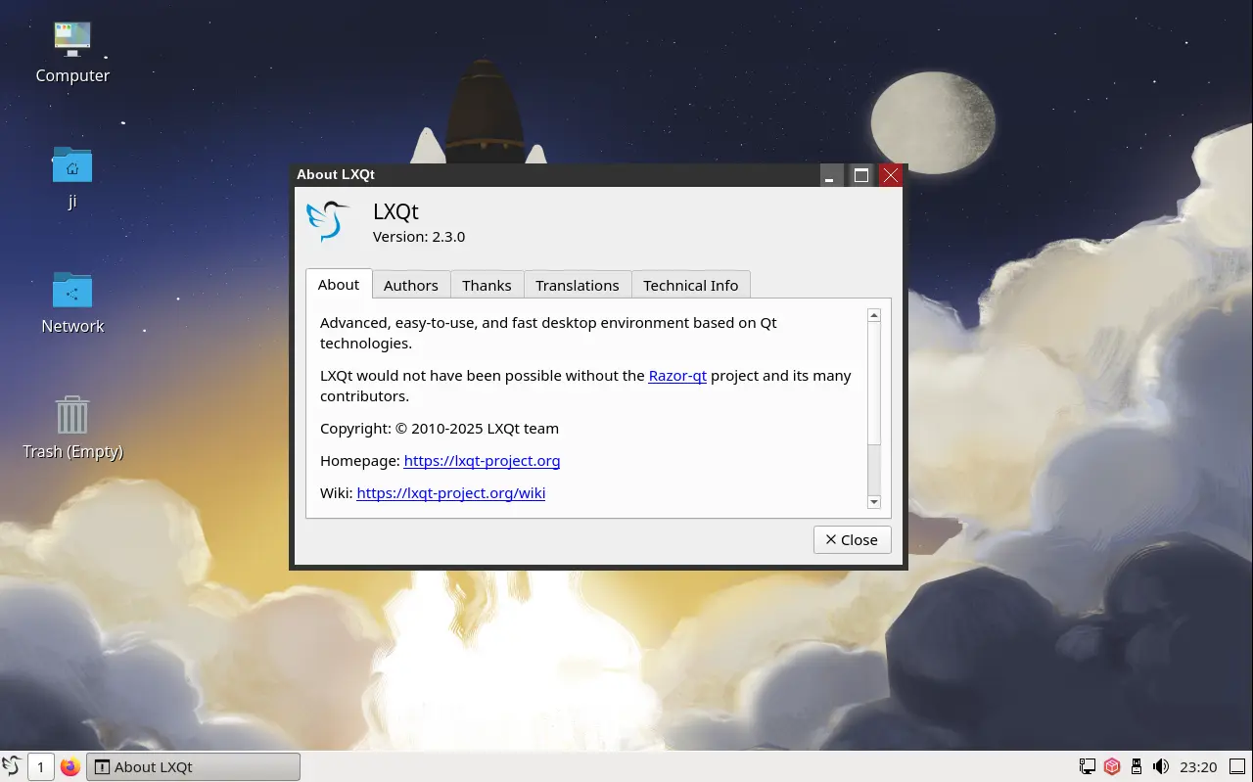
Task: Open the removable media tray icon
Action: coord(1137,766)
